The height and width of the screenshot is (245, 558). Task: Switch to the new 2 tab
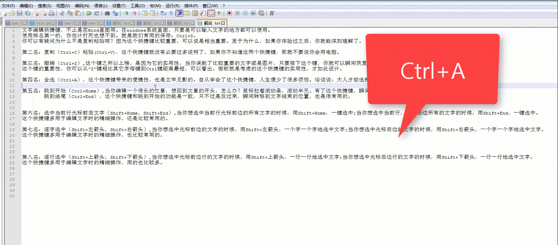click(x=68, y=23)
